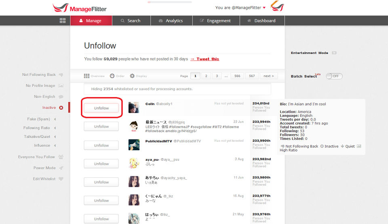Click Not Following Back tag in bio panel
The image size is (388, 224).
pos(299,146)
